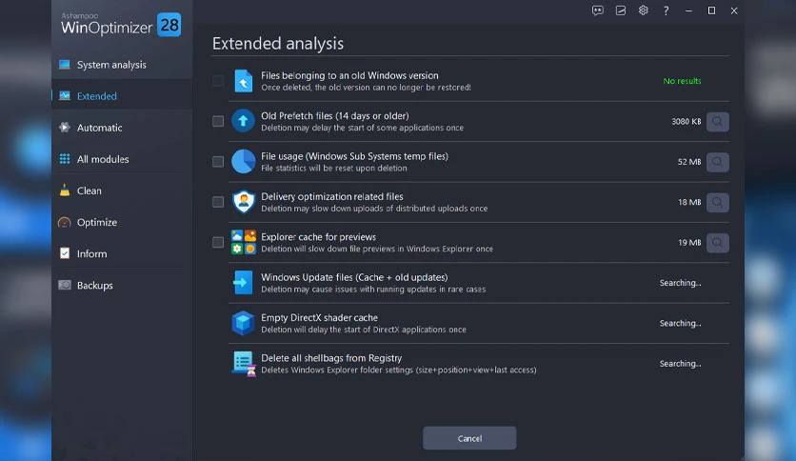Click 'Empty DirectX shader cache' title
The height and width of the screenshot is (461, 796).
click(x=319, y=317)
